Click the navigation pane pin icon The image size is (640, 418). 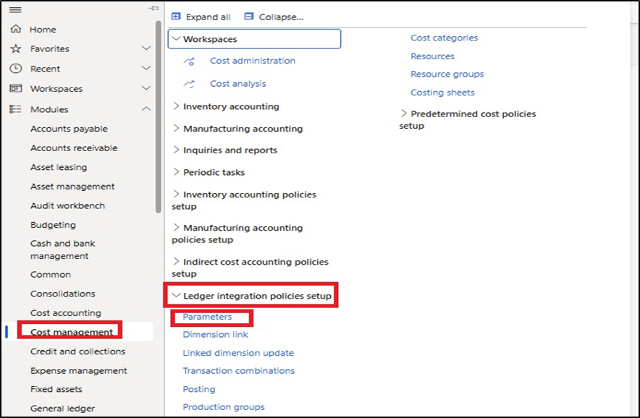[x=153, y=8]
